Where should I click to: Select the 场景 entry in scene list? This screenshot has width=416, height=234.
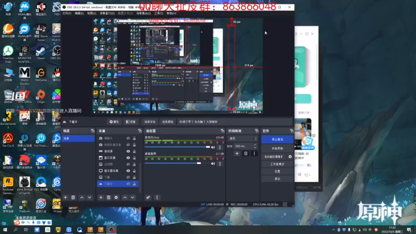78,138
